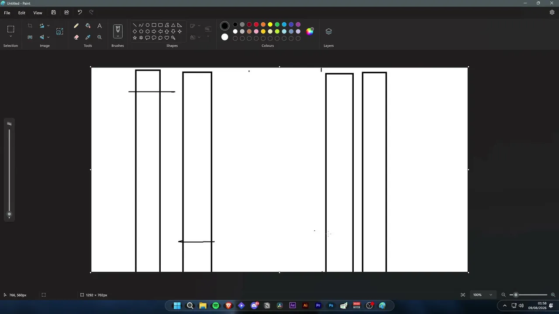Click the zoom slider in status bar

coord(528,295)
